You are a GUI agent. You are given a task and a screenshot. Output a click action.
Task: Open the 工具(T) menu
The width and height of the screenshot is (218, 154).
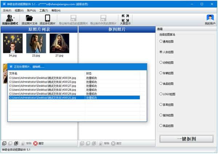(44, 11)
